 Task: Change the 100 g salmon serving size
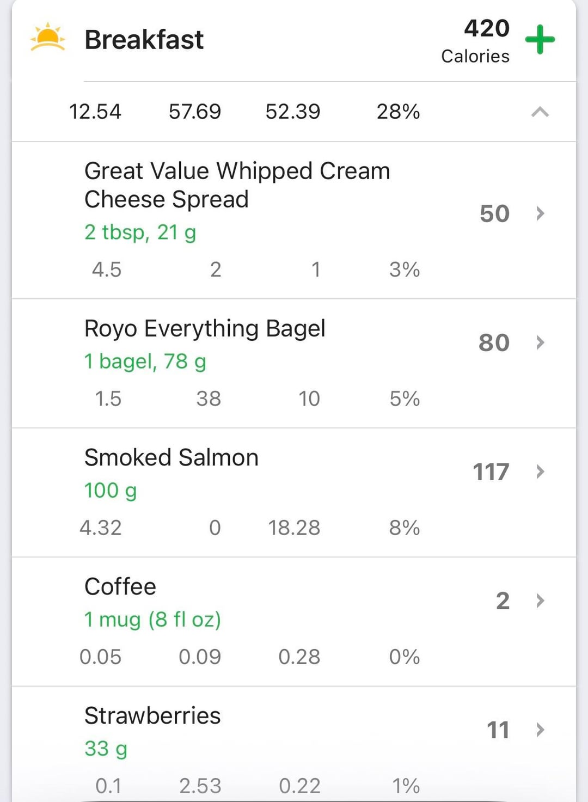pos(110,491)
